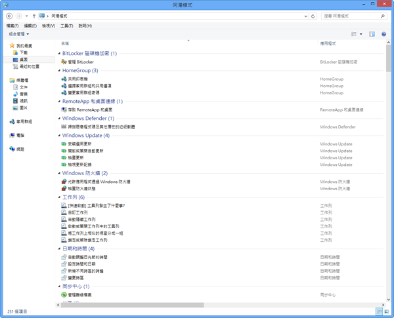Select 最近的位置 in navigation pane

pos(26,66)
